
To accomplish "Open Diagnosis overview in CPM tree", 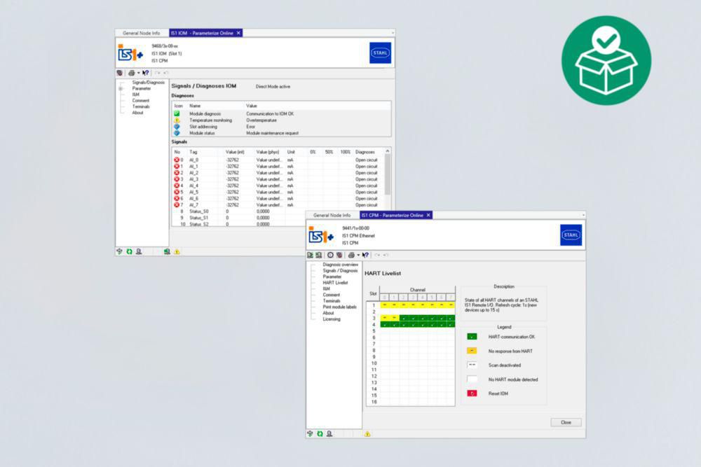I will point(340,265).
